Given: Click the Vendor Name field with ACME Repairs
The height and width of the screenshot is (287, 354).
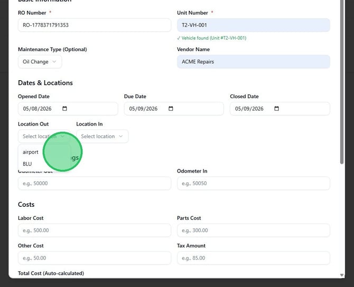Looking at the screenshot, I should point(253,62).
